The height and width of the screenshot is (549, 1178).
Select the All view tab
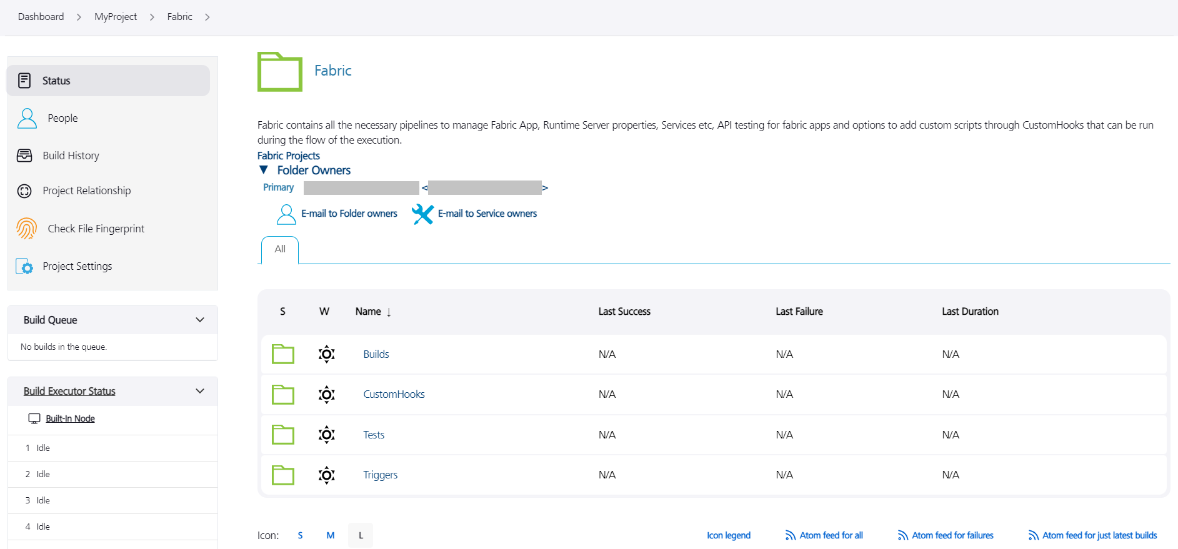(x=280, y=249)
